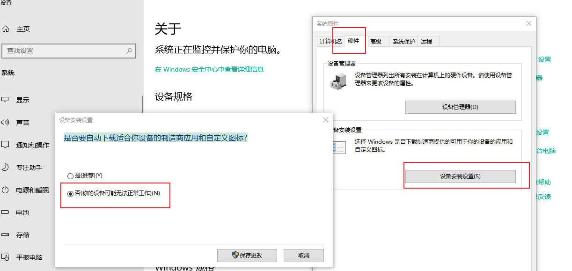The width and height of the screenshot is (572, 271).
Task: Cancel the device installation dialog
Action: (x=304, y=255)
